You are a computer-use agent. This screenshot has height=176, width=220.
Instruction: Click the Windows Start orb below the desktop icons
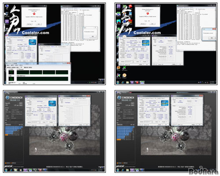[118, 83]
